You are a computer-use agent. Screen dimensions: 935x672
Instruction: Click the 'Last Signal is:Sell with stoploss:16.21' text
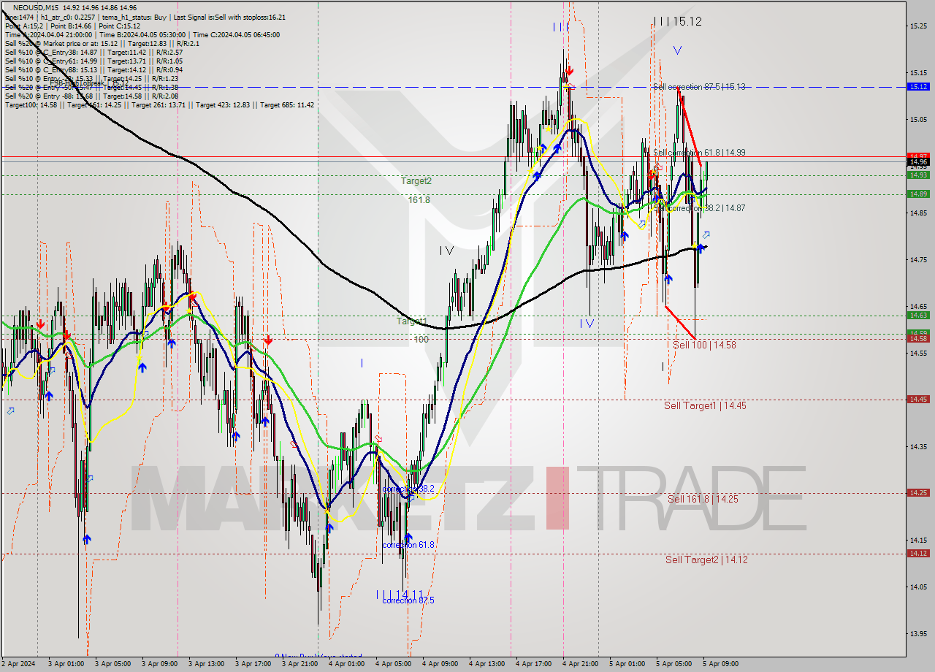231,17
